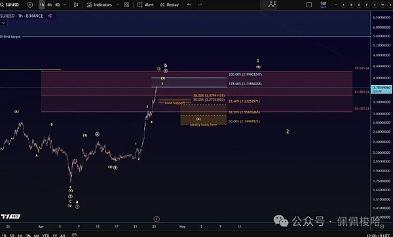Open the candlestick chart type selector
This screenshot has height=237, width=393.
[76, 5]
